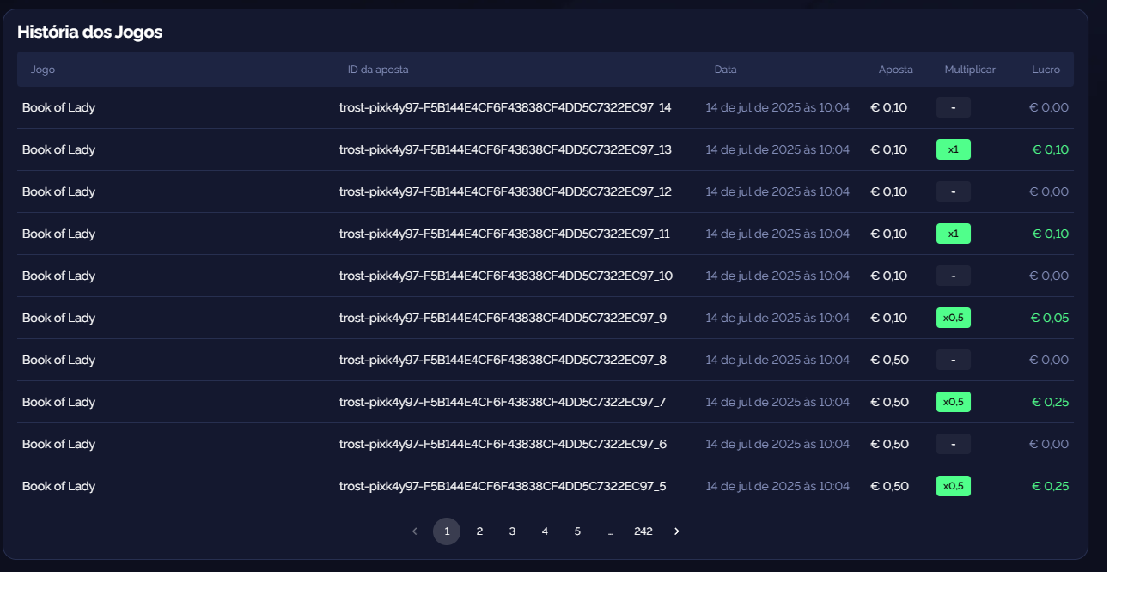Click profit € 0,00 in row EC97_14

(x=1049, y=107)
